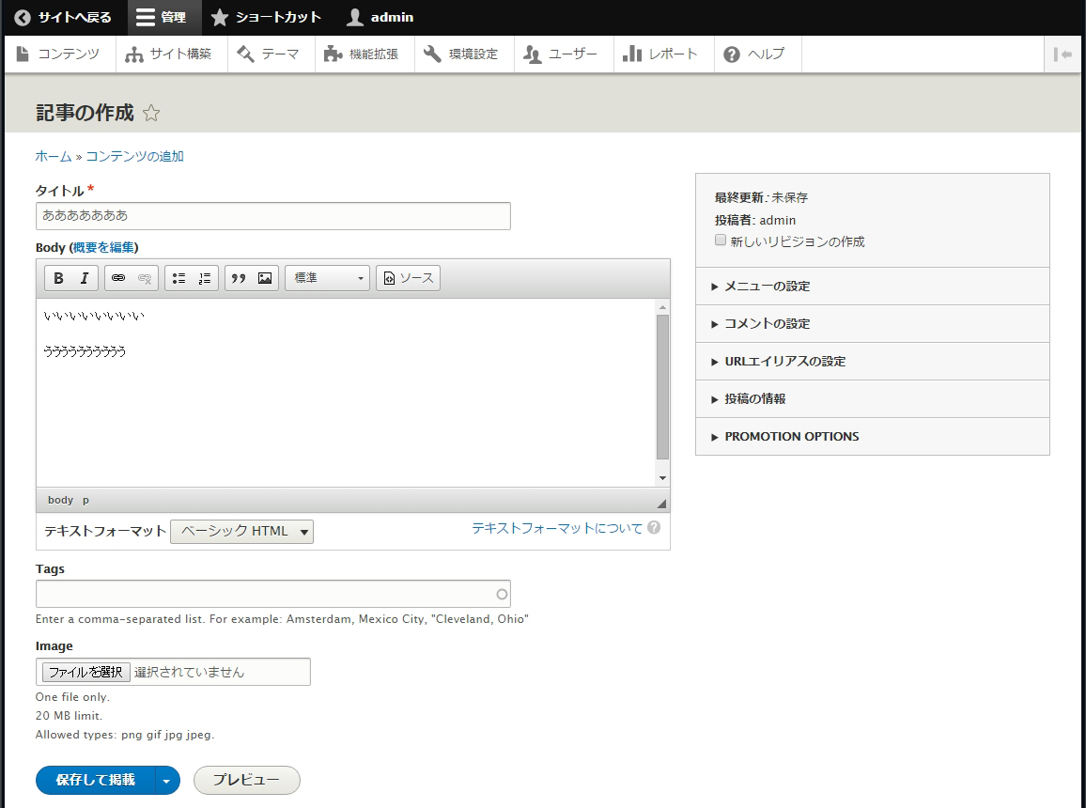The width and height of the screenshot is (1086, 808).
Task: Open the 標準 paragraph format dropdown
Action: click(328, 278)
